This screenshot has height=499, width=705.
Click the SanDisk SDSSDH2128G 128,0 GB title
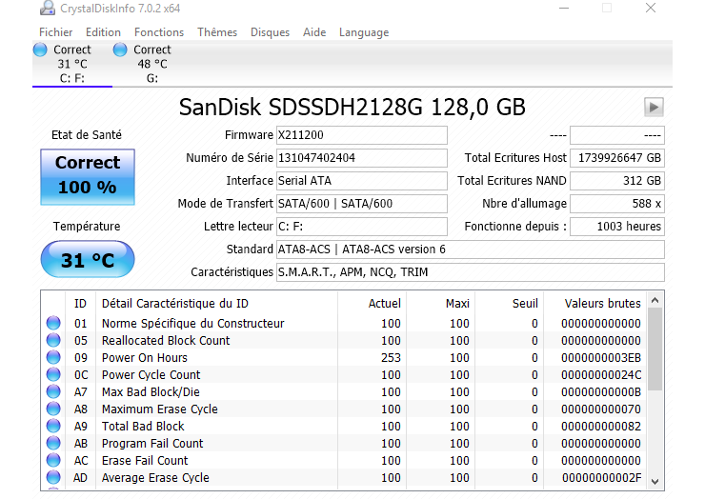click(352, 108)
